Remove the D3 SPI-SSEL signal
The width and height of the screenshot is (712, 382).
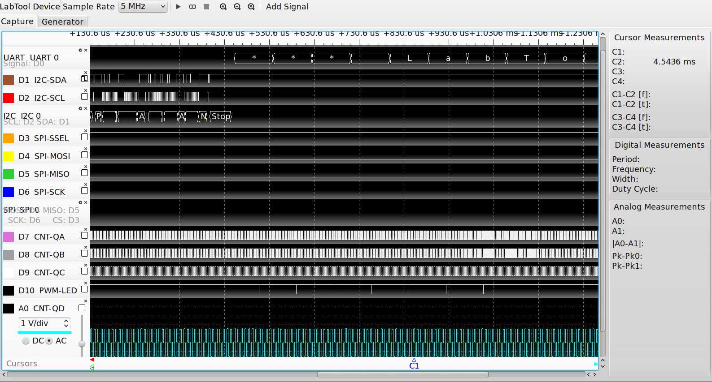point(86,131)
